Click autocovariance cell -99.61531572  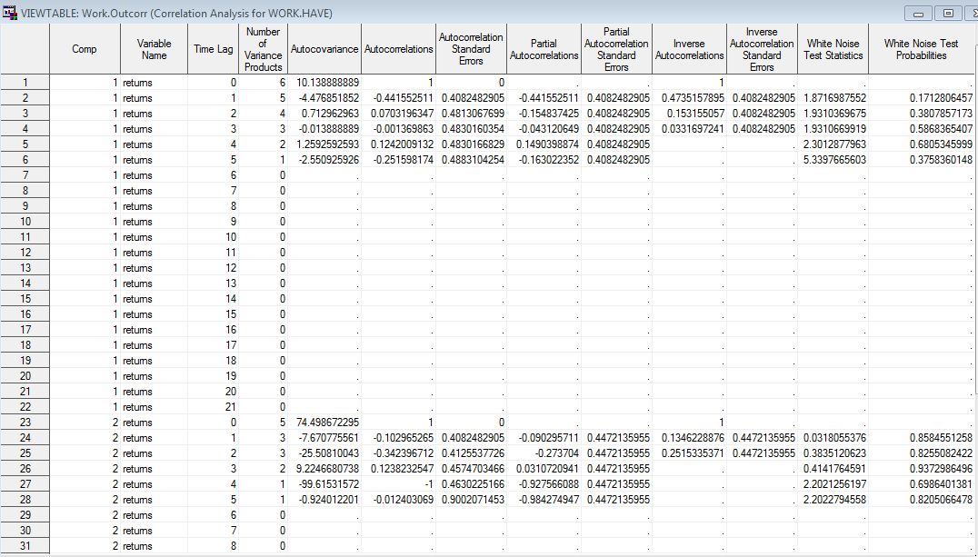(x=324, y=484)
